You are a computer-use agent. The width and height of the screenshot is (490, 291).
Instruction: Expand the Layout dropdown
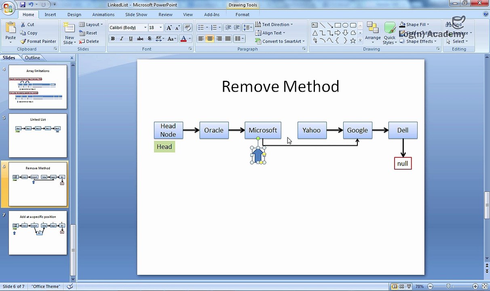click(x=91, y=25)
